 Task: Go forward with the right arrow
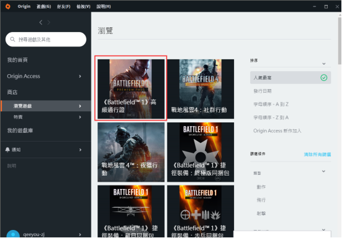49,22
